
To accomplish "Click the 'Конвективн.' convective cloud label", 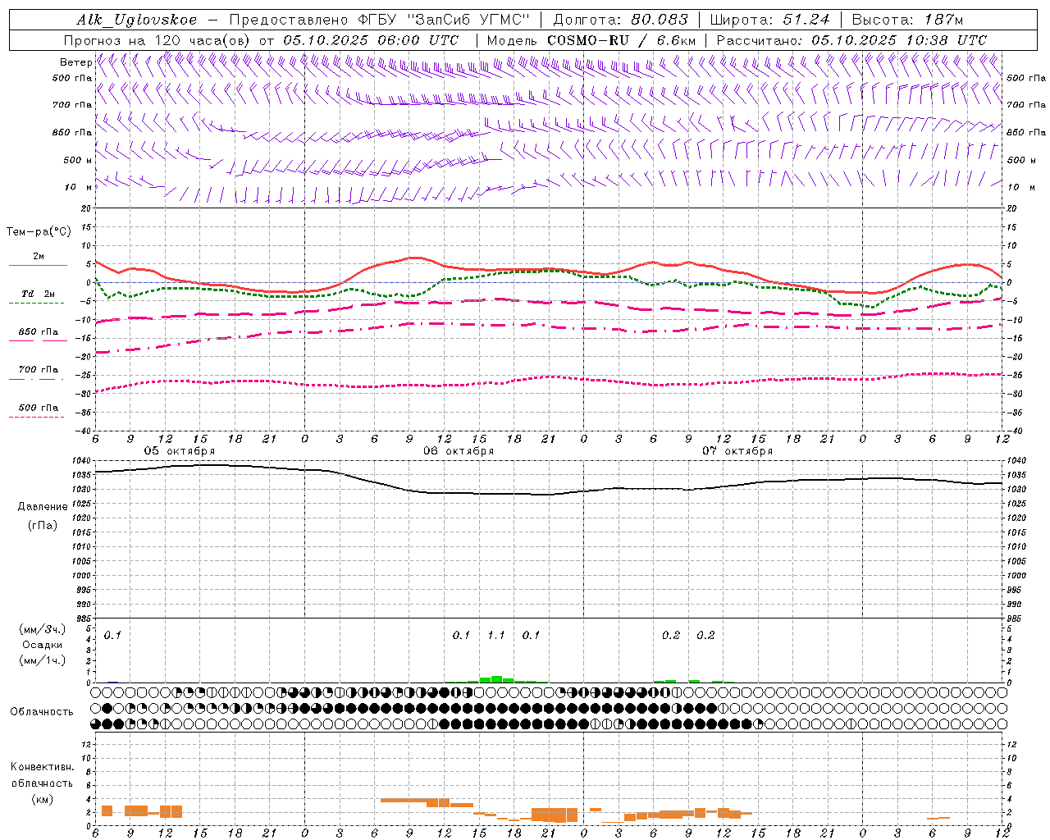I will coord(43,767).
